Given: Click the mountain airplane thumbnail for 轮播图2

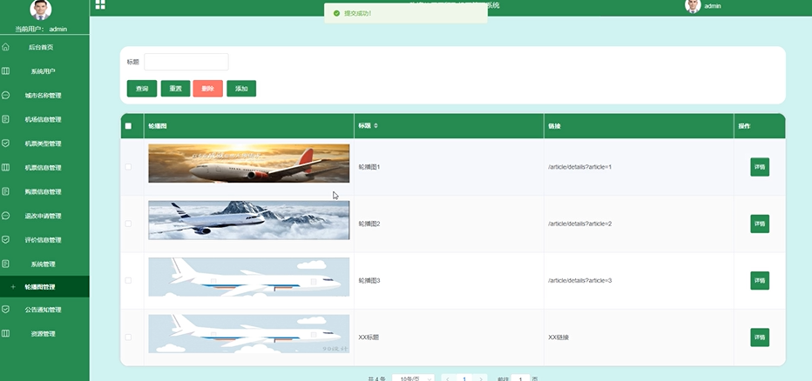Looking at the screenshot, I should pyautogui.click(x=249, y=220).
